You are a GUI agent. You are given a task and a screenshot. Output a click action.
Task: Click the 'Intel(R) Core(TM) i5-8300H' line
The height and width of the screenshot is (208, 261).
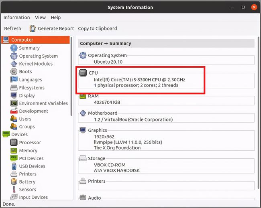point(139,80)
